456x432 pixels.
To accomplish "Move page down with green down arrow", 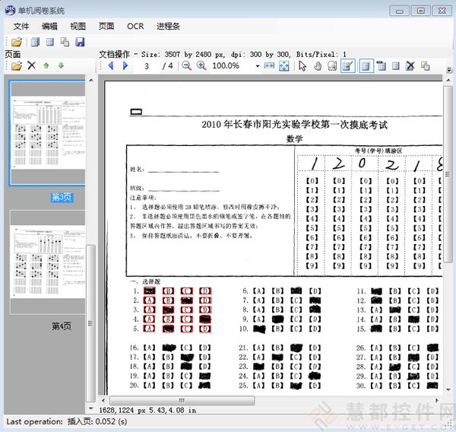I will pos(61,66).
